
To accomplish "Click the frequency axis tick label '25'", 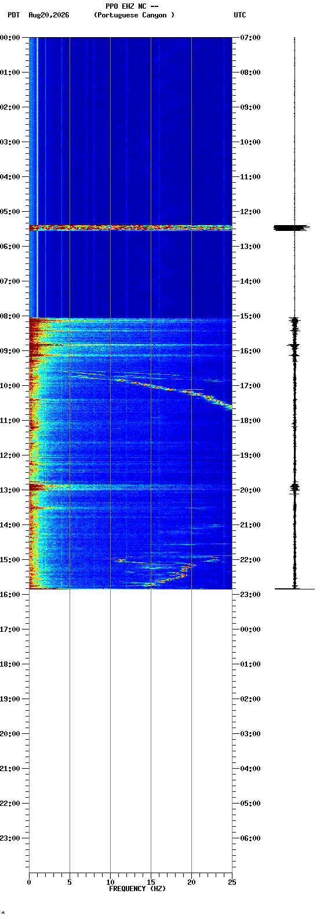I will click(x=232, y=882).
